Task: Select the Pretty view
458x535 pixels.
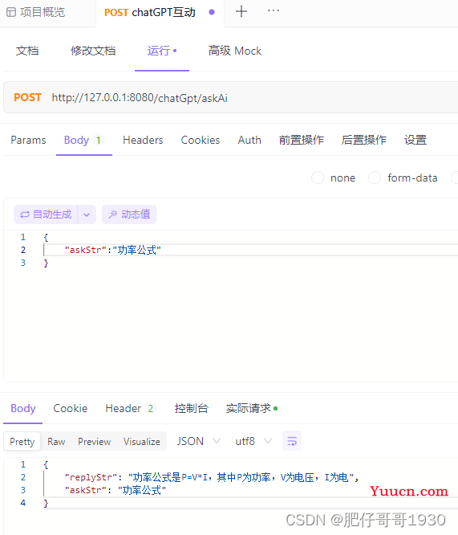Action: click(x=22, y=441)
